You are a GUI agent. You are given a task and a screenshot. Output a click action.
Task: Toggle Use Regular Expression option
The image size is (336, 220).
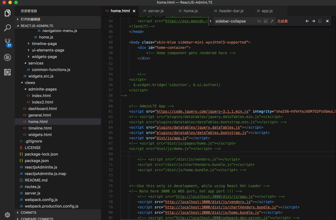272,21
